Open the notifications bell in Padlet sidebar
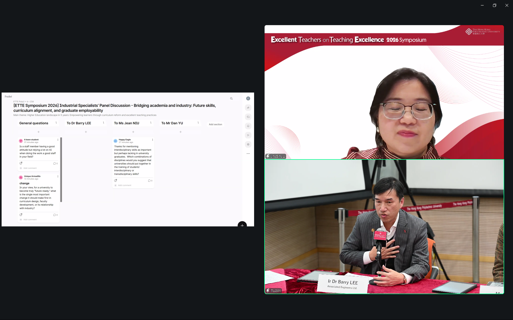Image resolution: width=513 pixels, height=320 pixels. (x=248, y=126)
